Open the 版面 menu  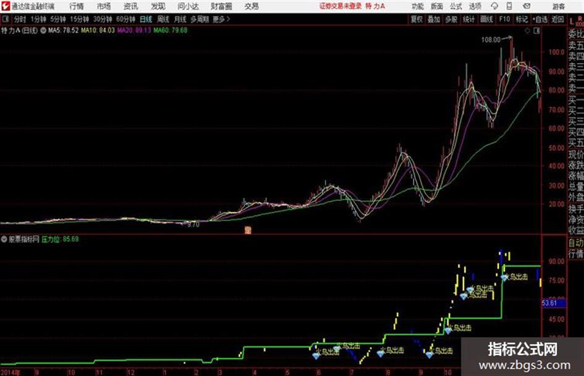(x=436, y=6)
